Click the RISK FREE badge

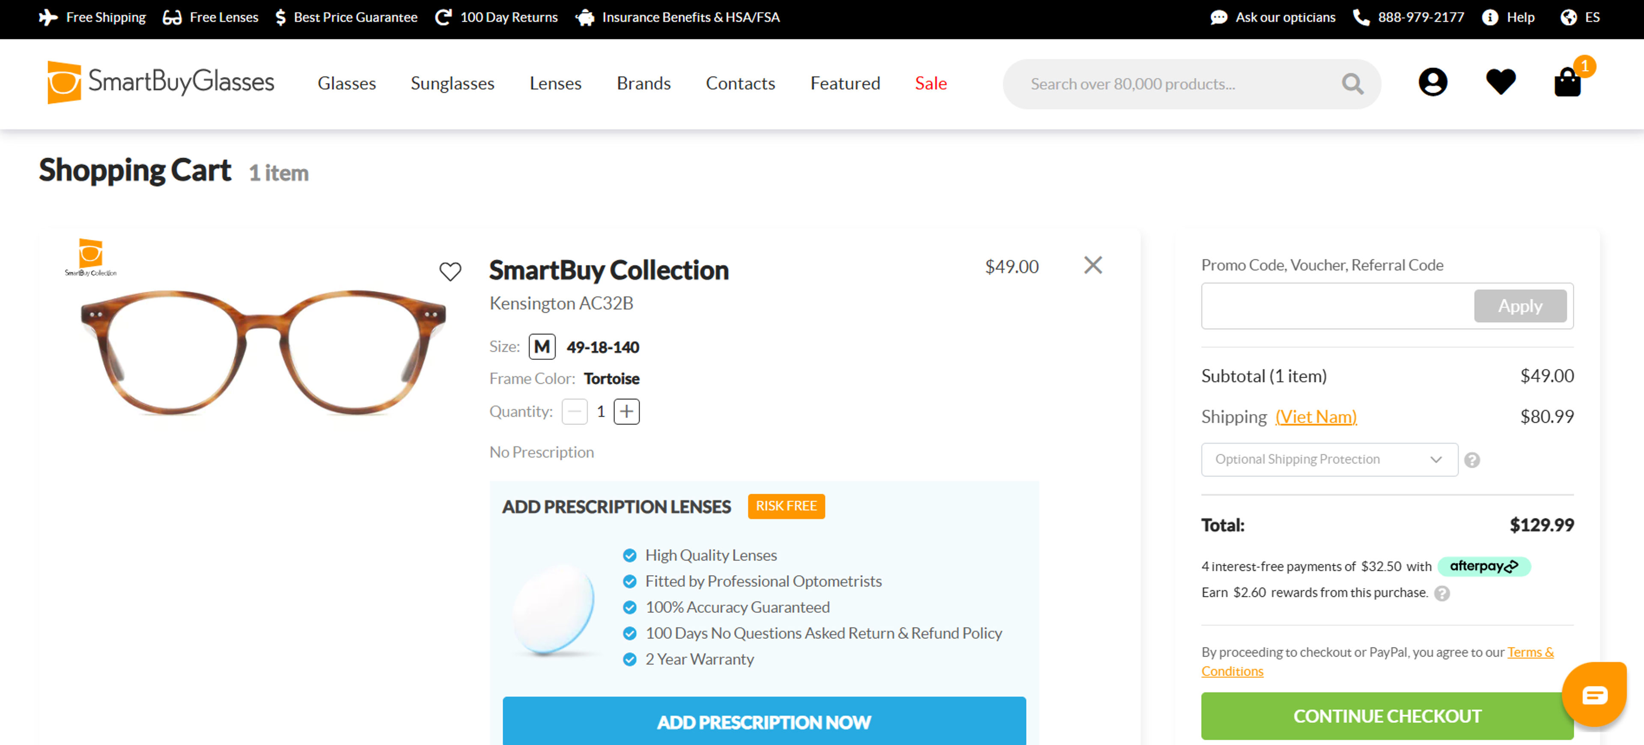[x=786, y=506]
